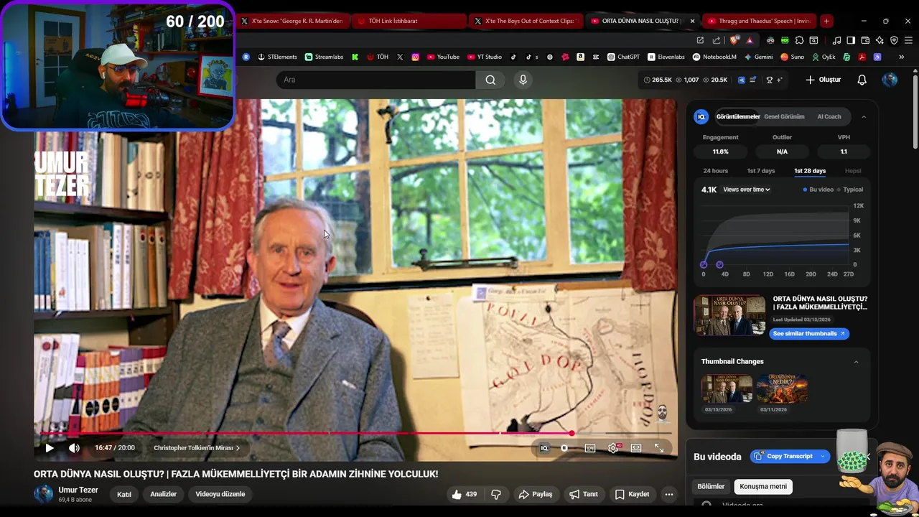Open more actions three-dot menu

click(669, 494)
